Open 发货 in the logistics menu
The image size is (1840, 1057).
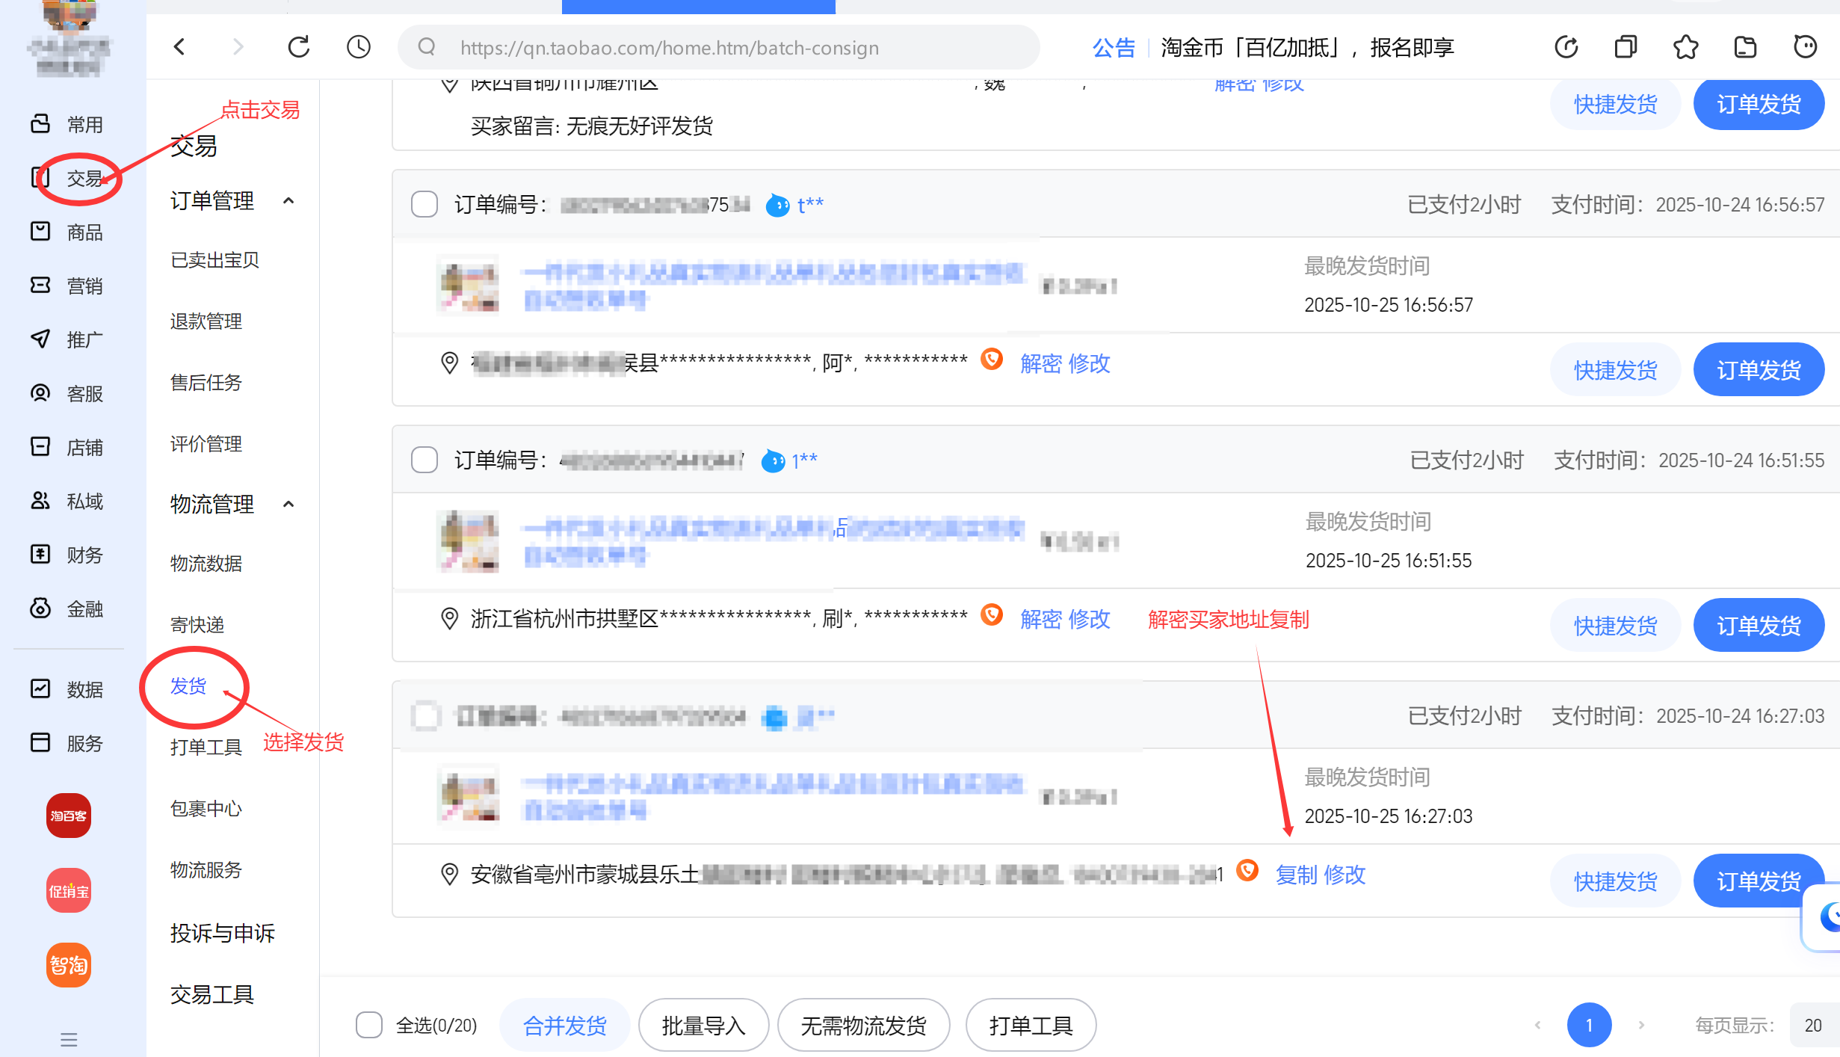(x=188, y=685)
